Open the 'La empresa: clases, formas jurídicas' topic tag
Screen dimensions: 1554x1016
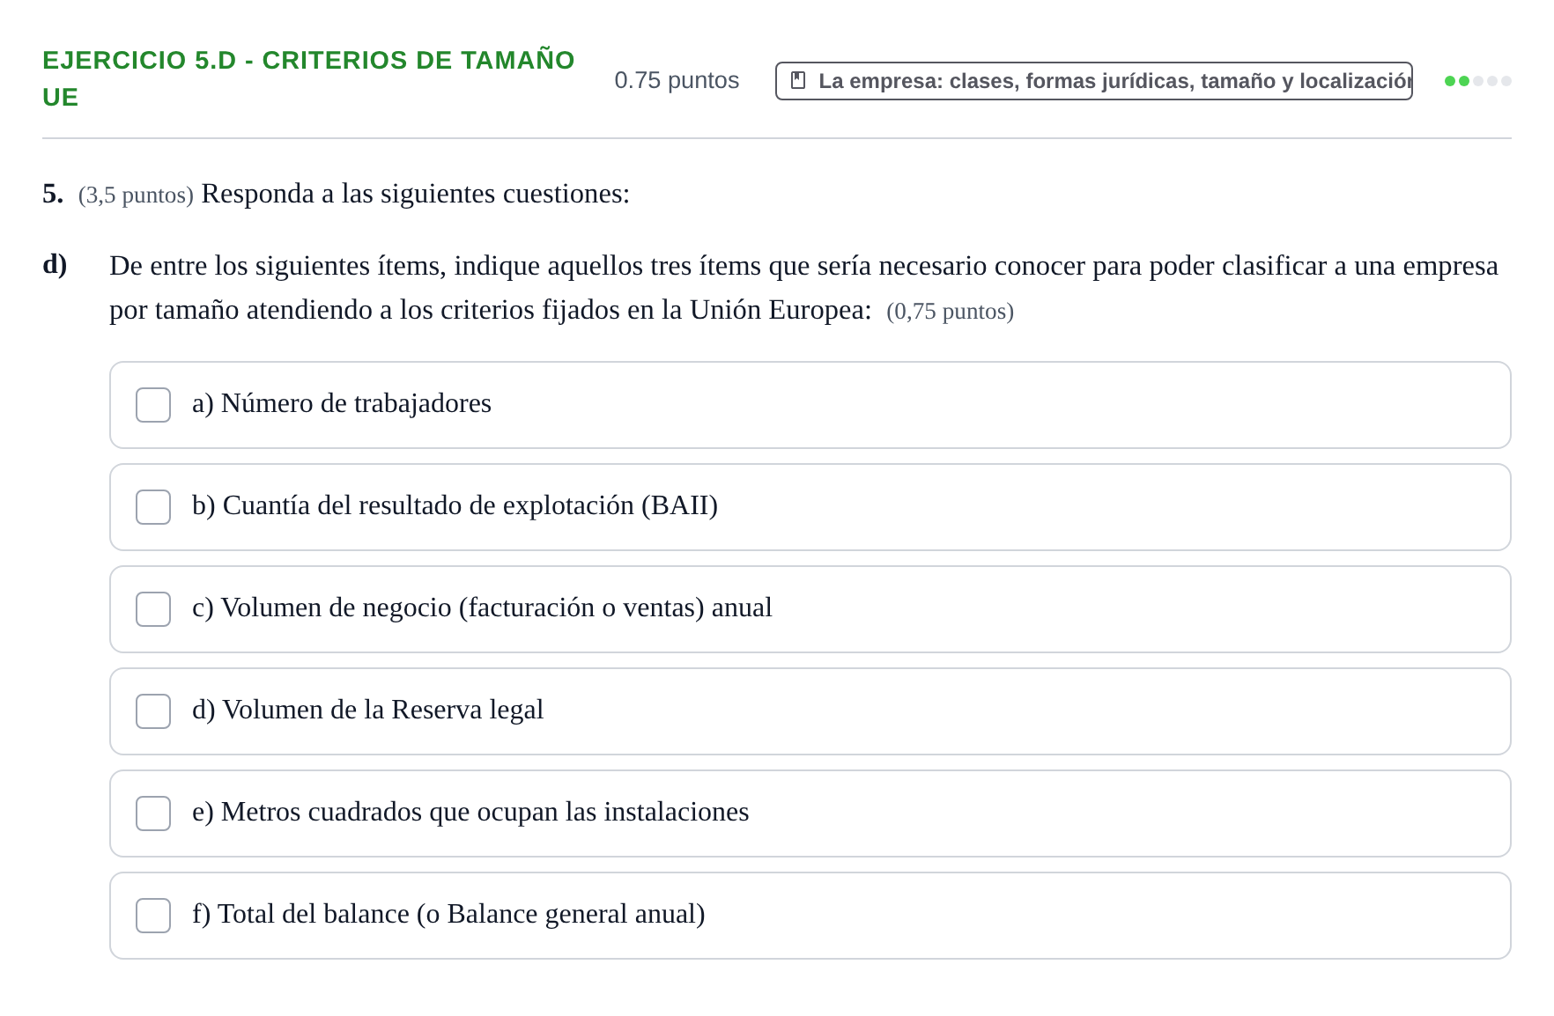1094,81
